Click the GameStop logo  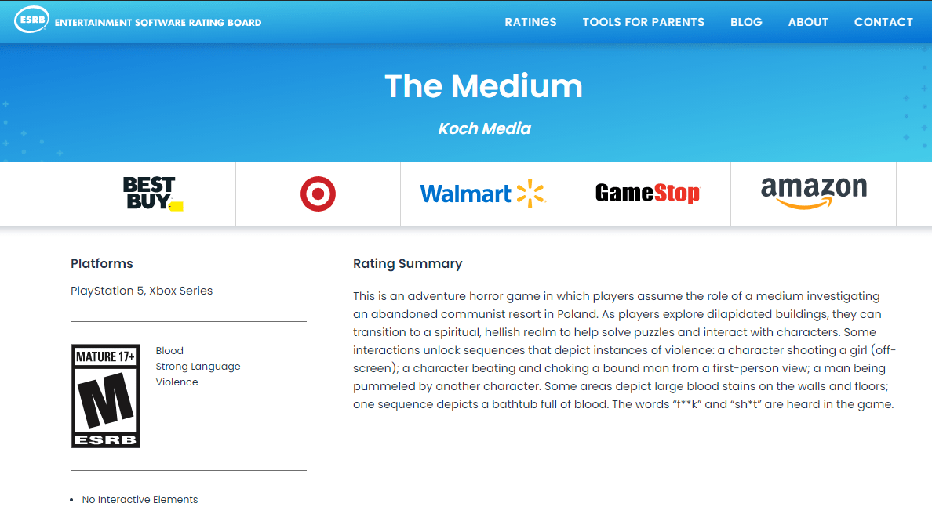(x=648, y=194)
